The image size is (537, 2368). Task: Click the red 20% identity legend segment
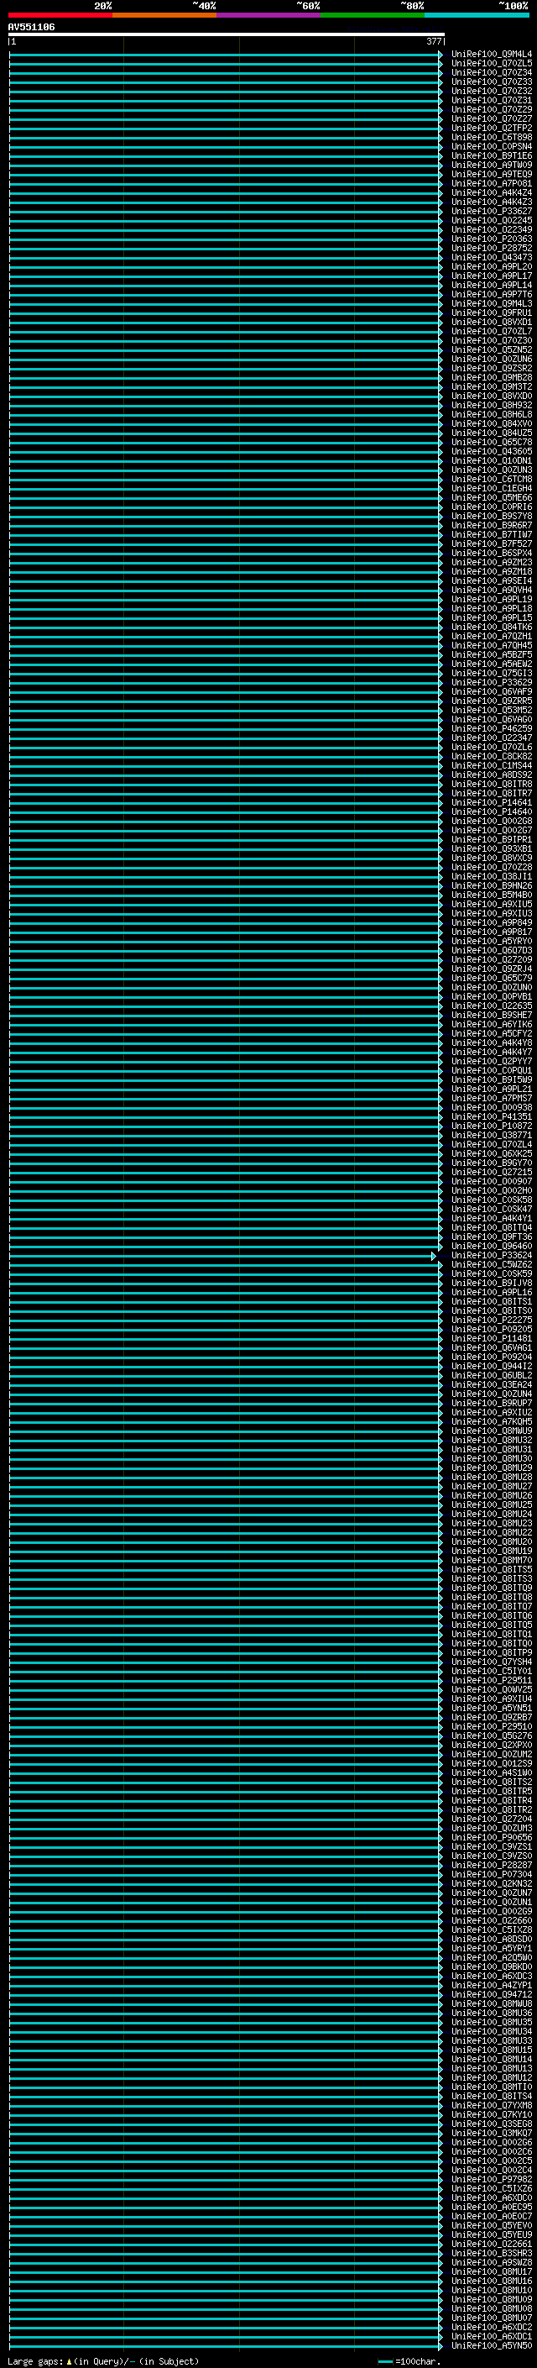click(60, 15)
